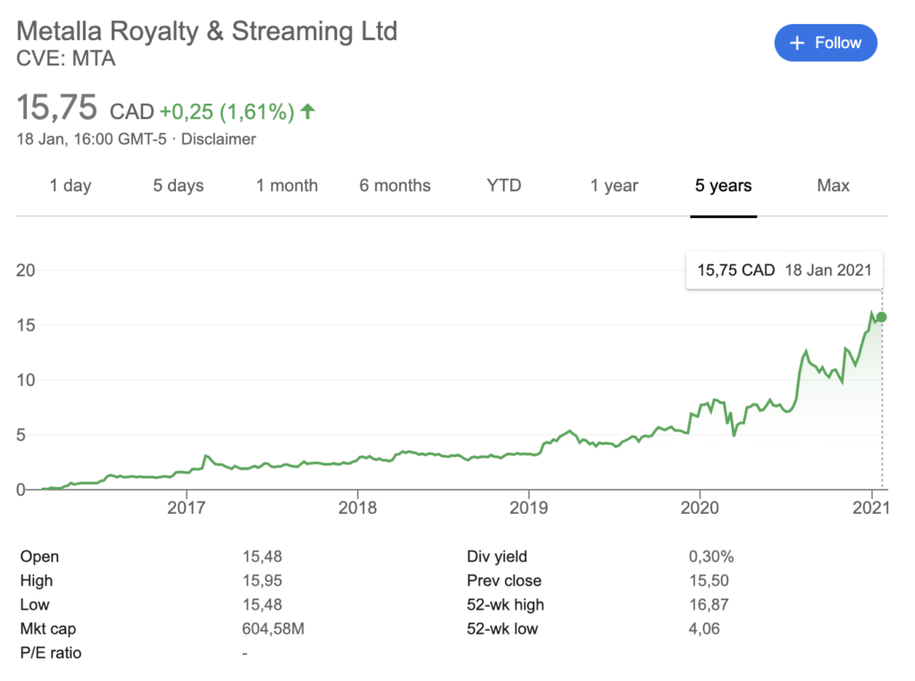This screenshot has height=681, width=915.
Task: Click the 2020 label on the chart axis
Action: tap(701, 508)
